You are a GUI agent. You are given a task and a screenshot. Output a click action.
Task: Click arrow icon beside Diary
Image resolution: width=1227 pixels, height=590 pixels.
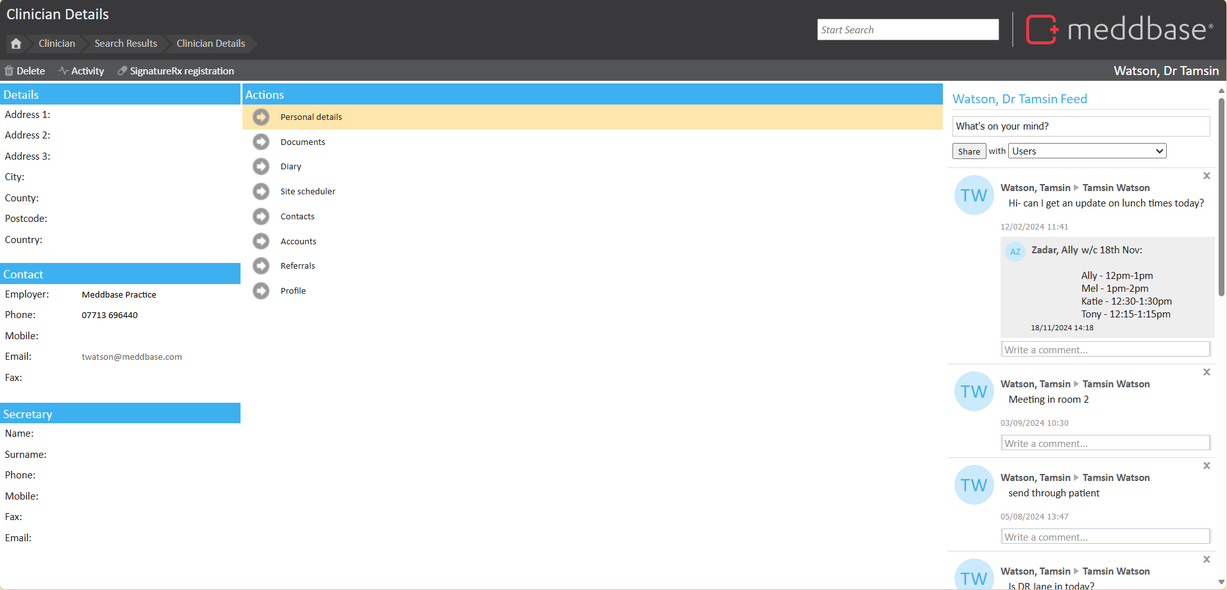[261, 167]
